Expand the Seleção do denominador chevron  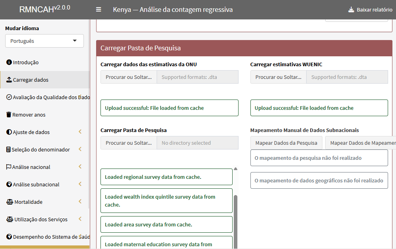tap(80, 149)
